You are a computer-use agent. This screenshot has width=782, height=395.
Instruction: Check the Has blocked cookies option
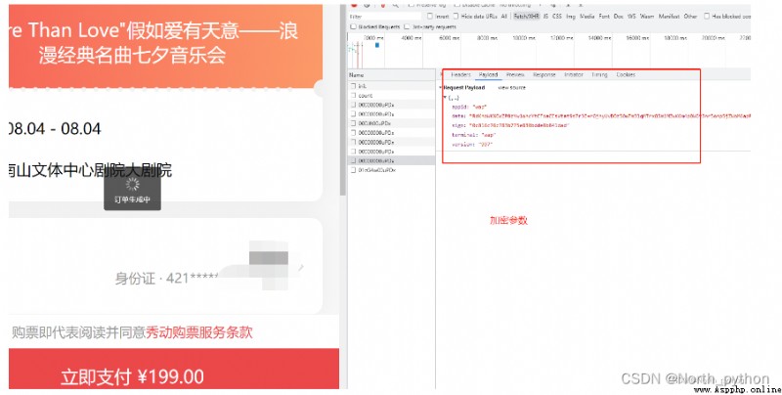(707, 17)
